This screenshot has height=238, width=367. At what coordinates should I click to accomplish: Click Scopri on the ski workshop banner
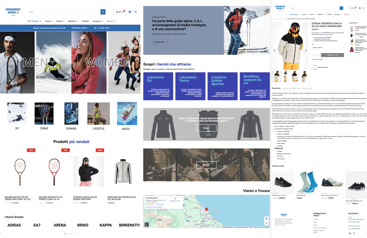point(206,165)
